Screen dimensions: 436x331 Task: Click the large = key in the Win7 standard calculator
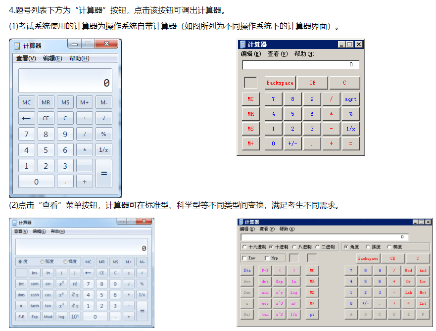[103, 174]
